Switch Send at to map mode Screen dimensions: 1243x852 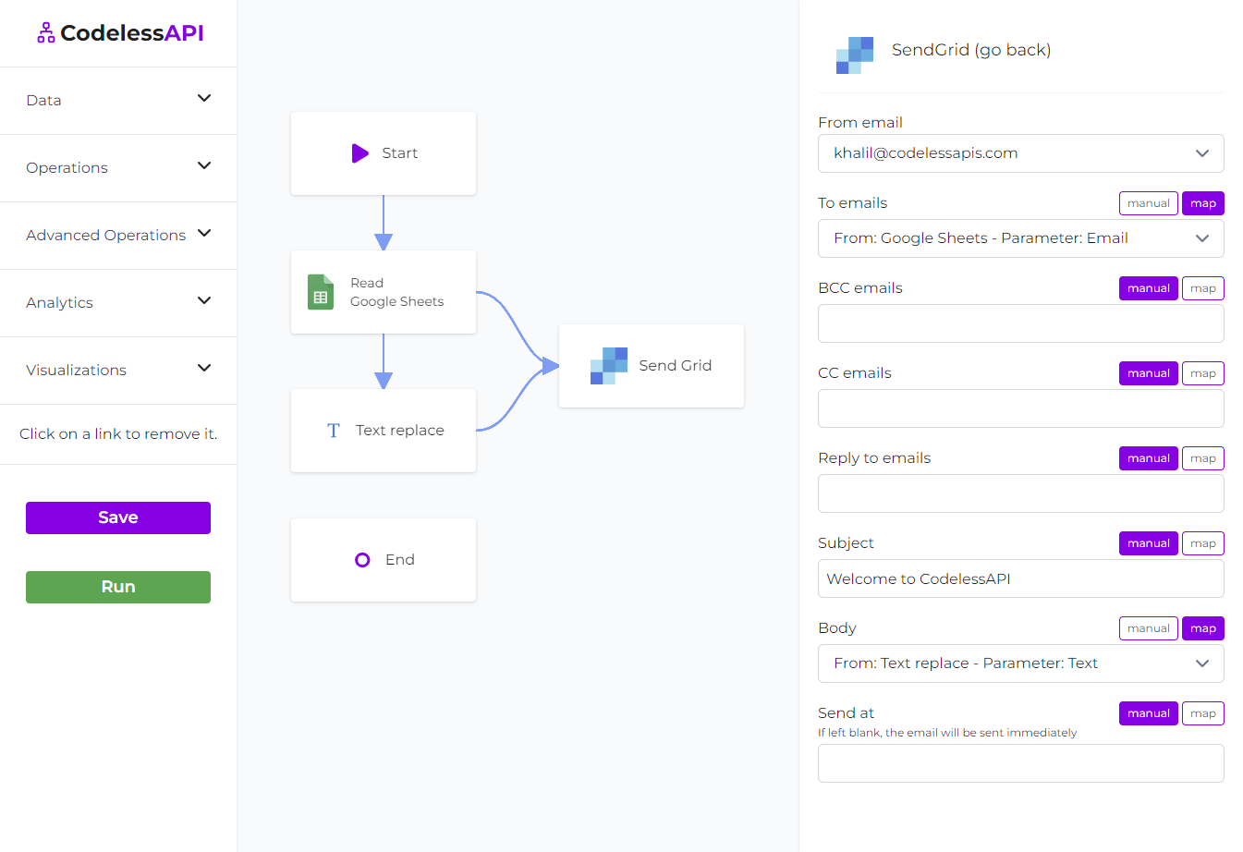1203,713
